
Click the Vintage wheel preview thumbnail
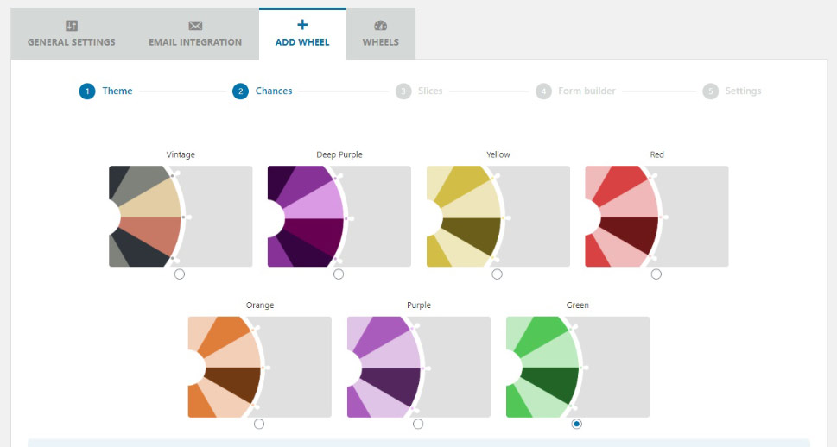(181, 216)
